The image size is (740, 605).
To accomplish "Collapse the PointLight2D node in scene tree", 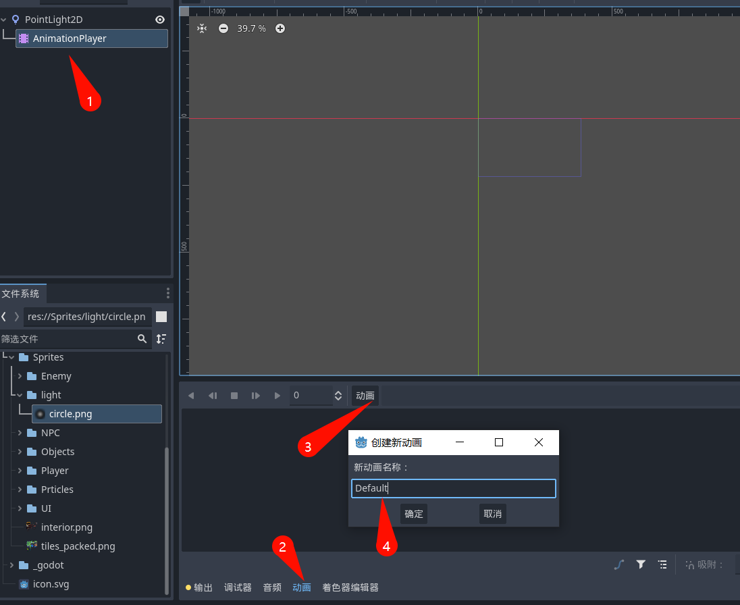I will (5, 19).
